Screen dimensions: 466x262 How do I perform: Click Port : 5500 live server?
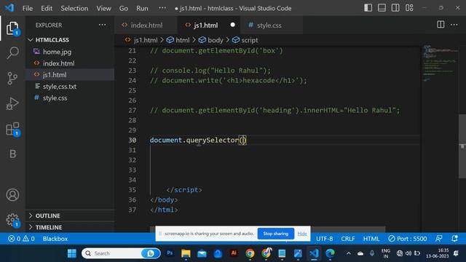pos(408,239)
